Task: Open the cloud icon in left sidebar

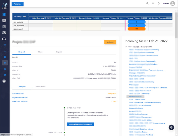Action: (4, 39)
